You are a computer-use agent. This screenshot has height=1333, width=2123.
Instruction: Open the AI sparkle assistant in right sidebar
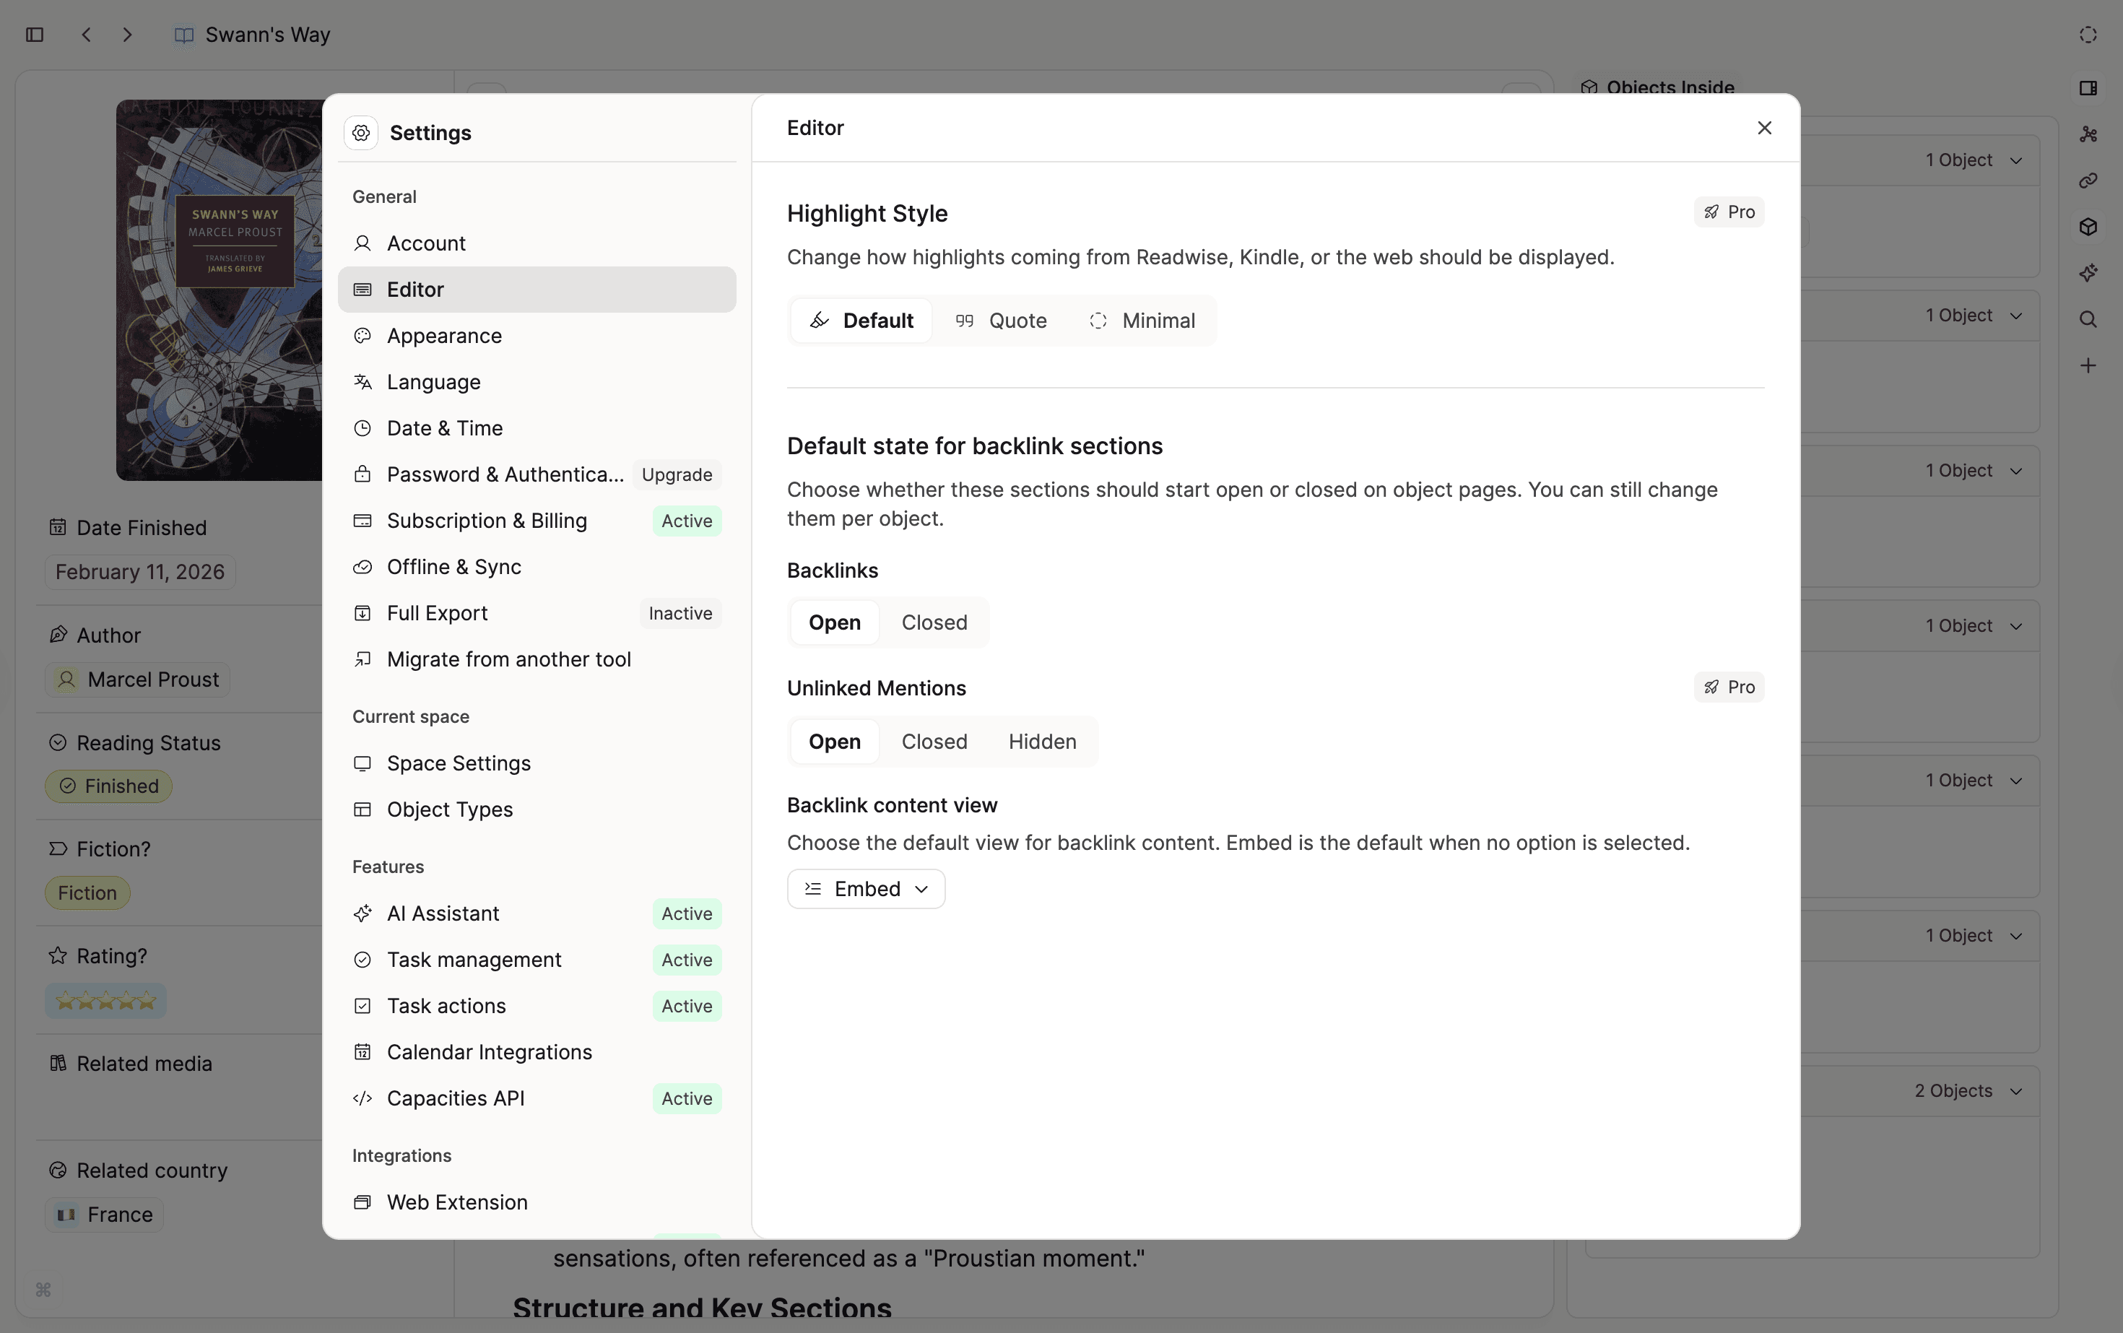pyautogui.click(x=2088, y=272)
